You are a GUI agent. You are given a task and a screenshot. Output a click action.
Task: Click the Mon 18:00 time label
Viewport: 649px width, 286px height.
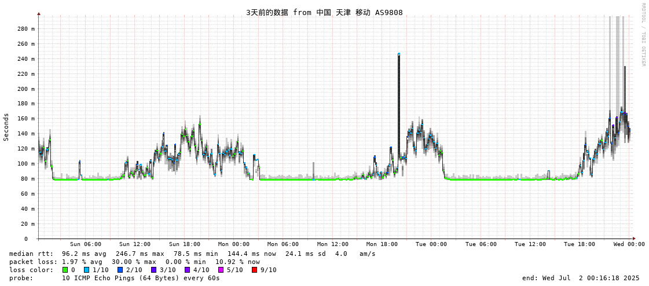382,244
